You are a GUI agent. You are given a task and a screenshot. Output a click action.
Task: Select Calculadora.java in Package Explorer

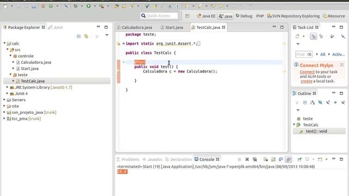click(36, 62)
